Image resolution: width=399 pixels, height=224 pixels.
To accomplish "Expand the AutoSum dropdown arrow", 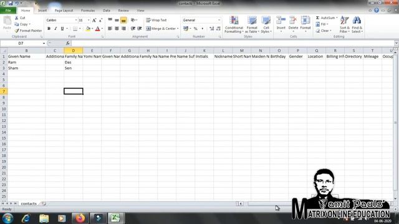I will (x=337, y=18).
